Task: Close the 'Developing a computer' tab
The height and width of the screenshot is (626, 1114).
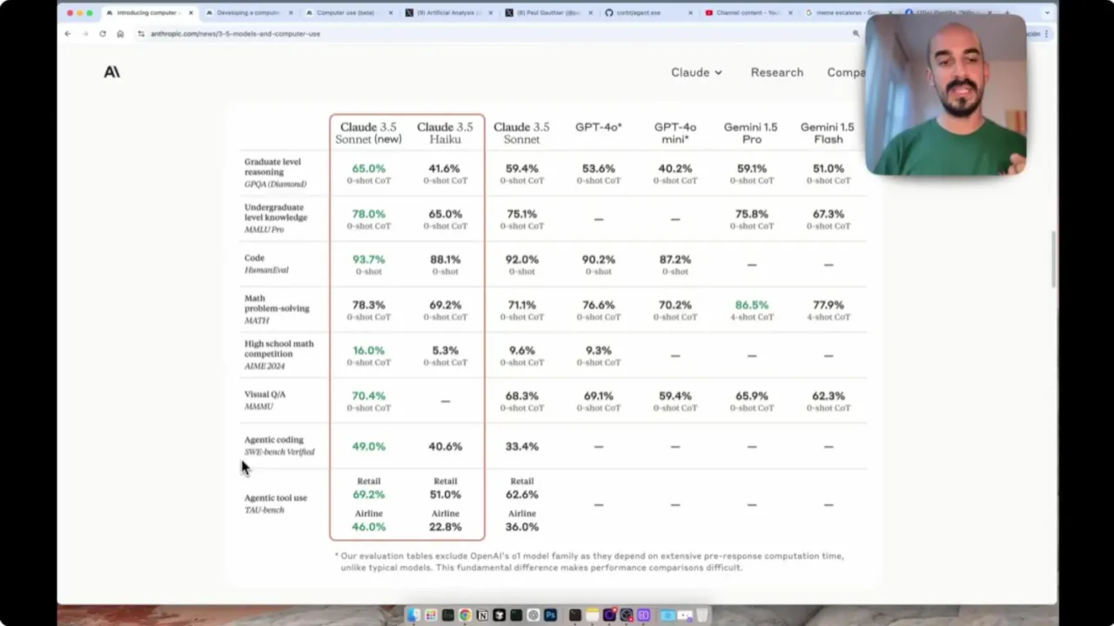Action: (291, 13)
